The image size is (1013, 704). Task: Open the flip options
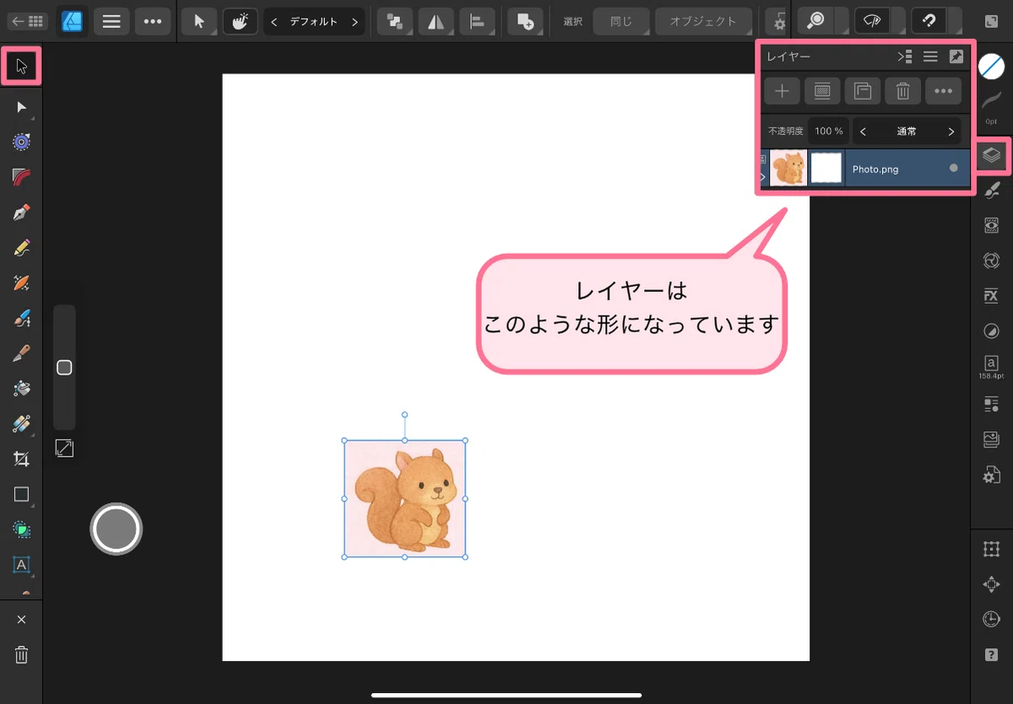coord(436,22)
